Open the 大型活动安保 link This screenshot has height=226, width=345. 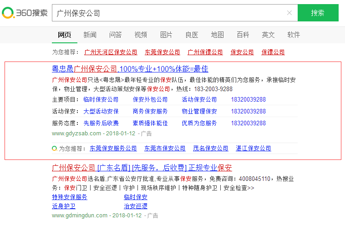(101, 111)
